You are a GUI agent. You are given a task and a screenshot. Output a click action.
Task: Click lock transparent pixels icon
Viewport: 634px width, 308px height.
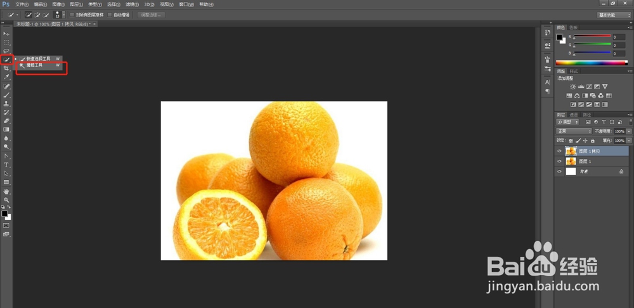pyautogui.click(x=571, y=141)
